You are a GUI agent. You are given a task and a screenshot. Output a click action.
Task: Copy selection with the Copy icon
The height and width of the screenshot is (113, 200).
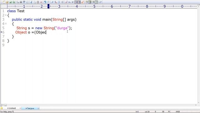(x=35, y=2)
